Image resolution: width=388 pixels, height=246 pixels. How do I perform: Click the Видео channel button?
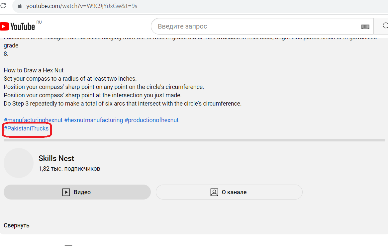(77, 192)
